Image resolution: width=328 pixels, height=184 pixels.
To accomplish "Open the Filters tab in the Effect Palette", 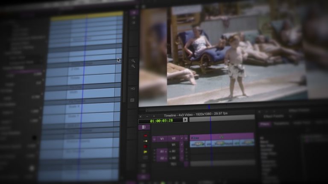I will 265,124.
